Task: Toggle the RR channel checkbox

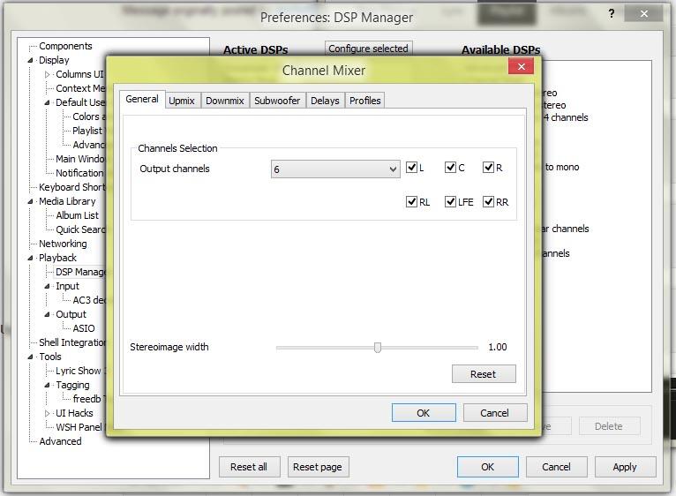Action: [x=488, y=202]
